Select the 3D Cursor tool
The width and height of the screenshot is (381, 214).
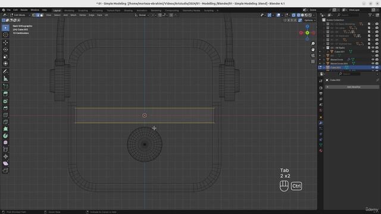tap(5, 34)
